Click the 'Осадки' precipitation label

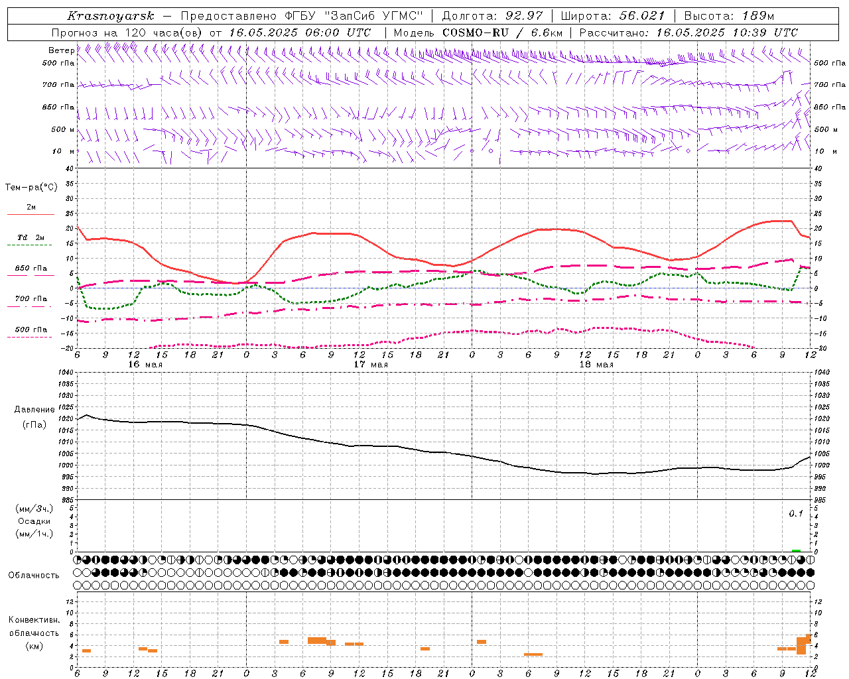coord(34,521)
